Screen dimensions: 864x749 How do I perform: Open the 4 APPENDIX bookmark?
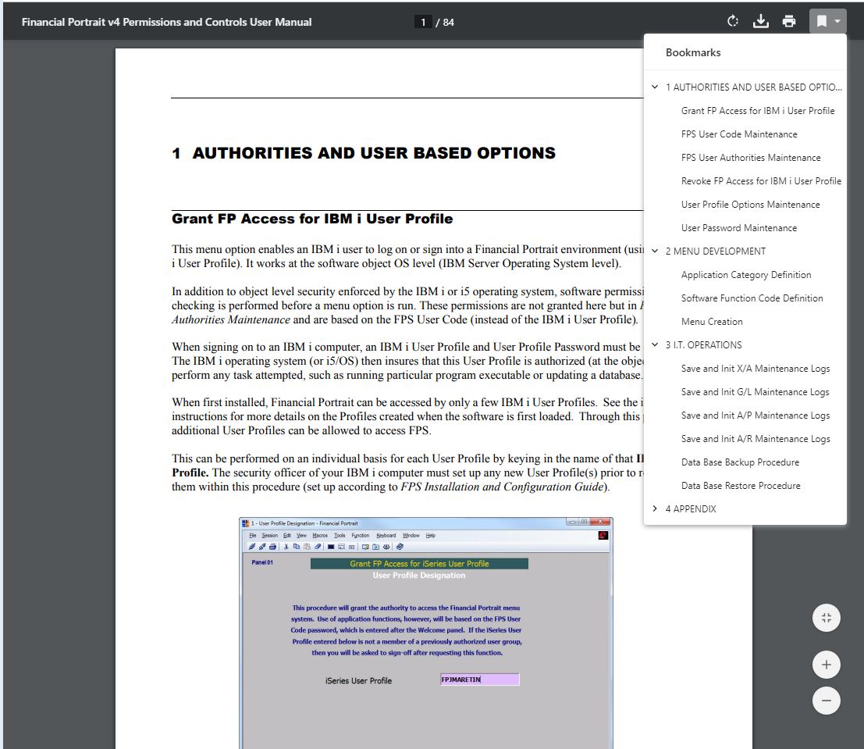pyautogui.click(x=691, y=508)
